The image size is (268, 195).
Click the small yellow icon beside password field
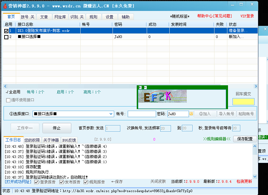(x=191, y=114)
